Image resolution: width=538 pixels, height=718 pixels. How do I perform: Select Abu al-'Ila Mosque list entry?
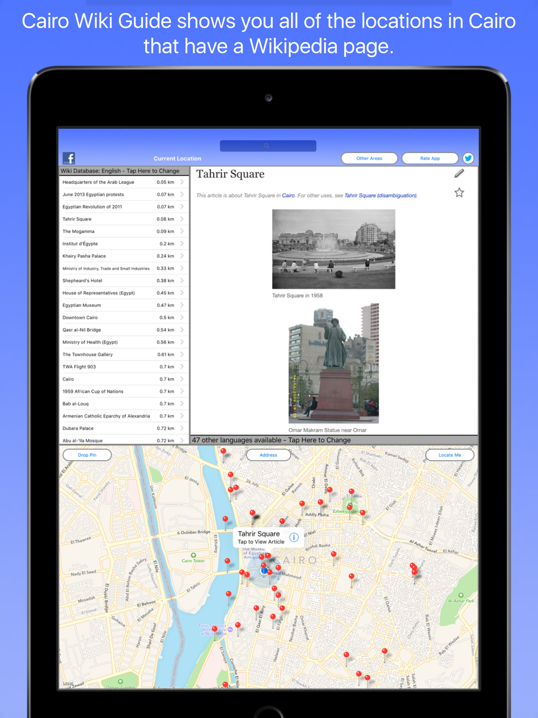[x=124, y=440]
